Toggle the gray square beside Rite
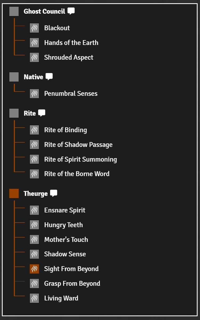200x320 pixels. (x=14, y=113)
